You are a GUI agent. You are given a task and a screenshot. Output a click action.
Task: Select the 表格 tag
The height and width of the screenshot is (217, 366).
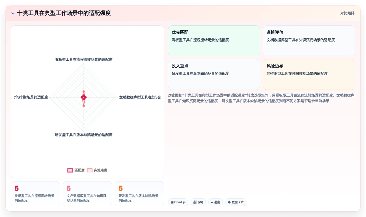tap(198, 202)
